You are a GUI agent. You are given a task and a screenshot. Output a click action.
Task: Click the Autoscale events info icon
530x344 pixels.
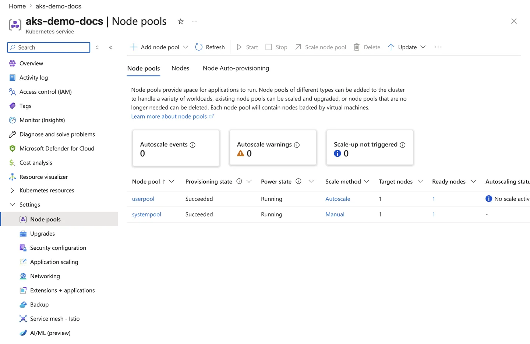(192, 145)
